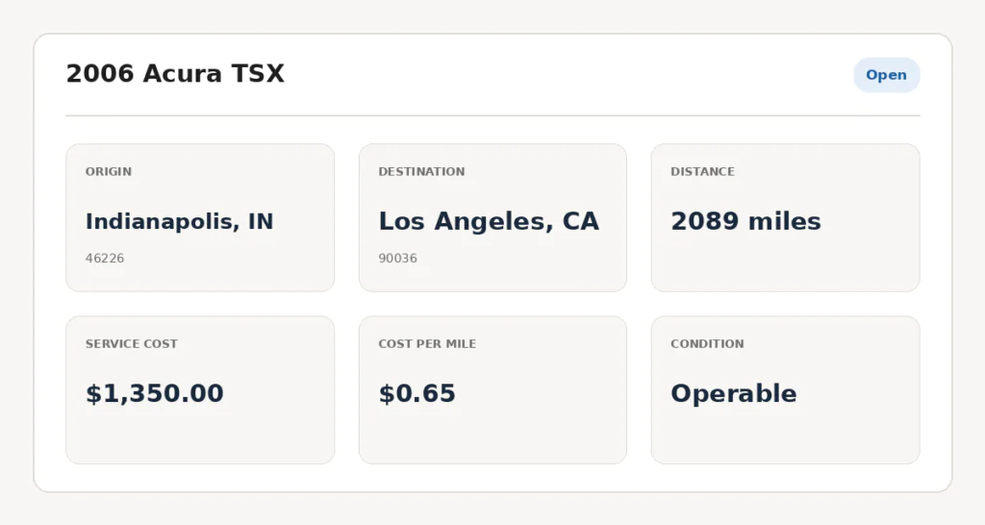Select the 2006 Acura TSX title
This screenshot has width=985, height=525.
(175, 73)
